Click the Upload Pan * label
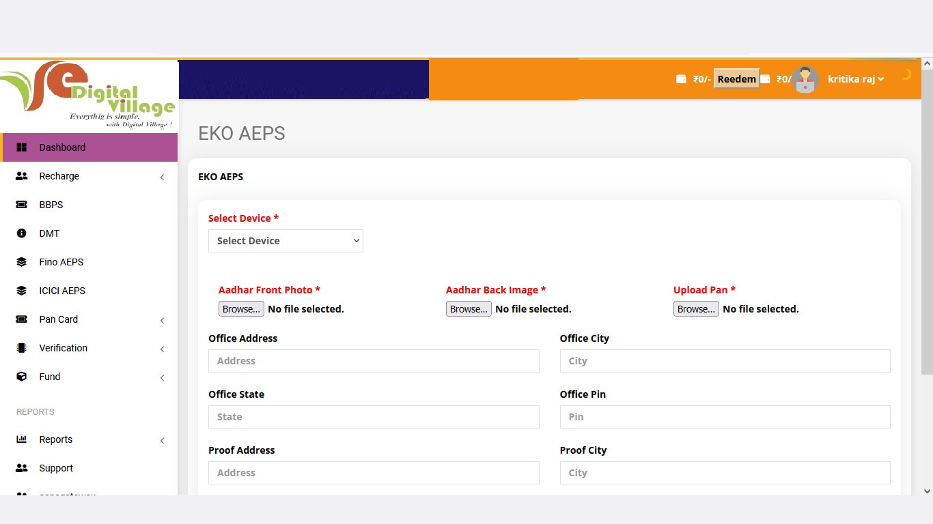The width and height of the screenshot is (933, 524). tap(704, 290)
